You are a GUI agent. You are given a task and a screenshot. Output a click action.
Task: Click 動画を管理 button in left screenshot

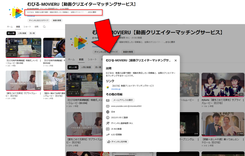(57, 21)
